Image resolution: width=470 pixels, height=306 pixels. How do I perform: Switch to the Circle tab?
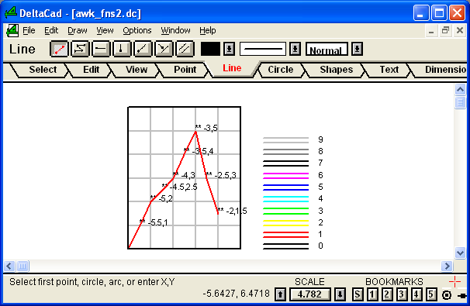281,70
